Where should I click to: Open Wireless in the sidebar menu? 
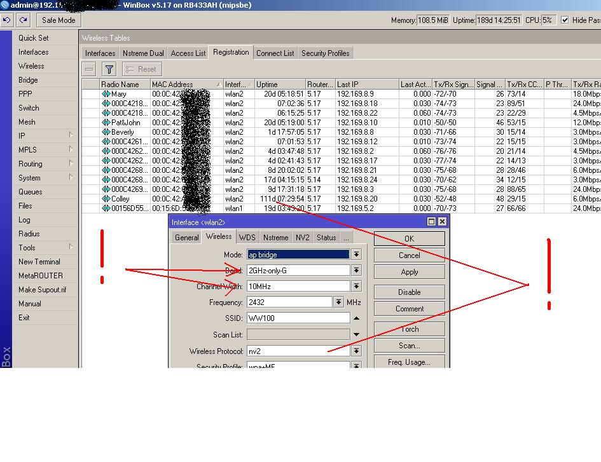pyautogui.click(x=31, y=66)
